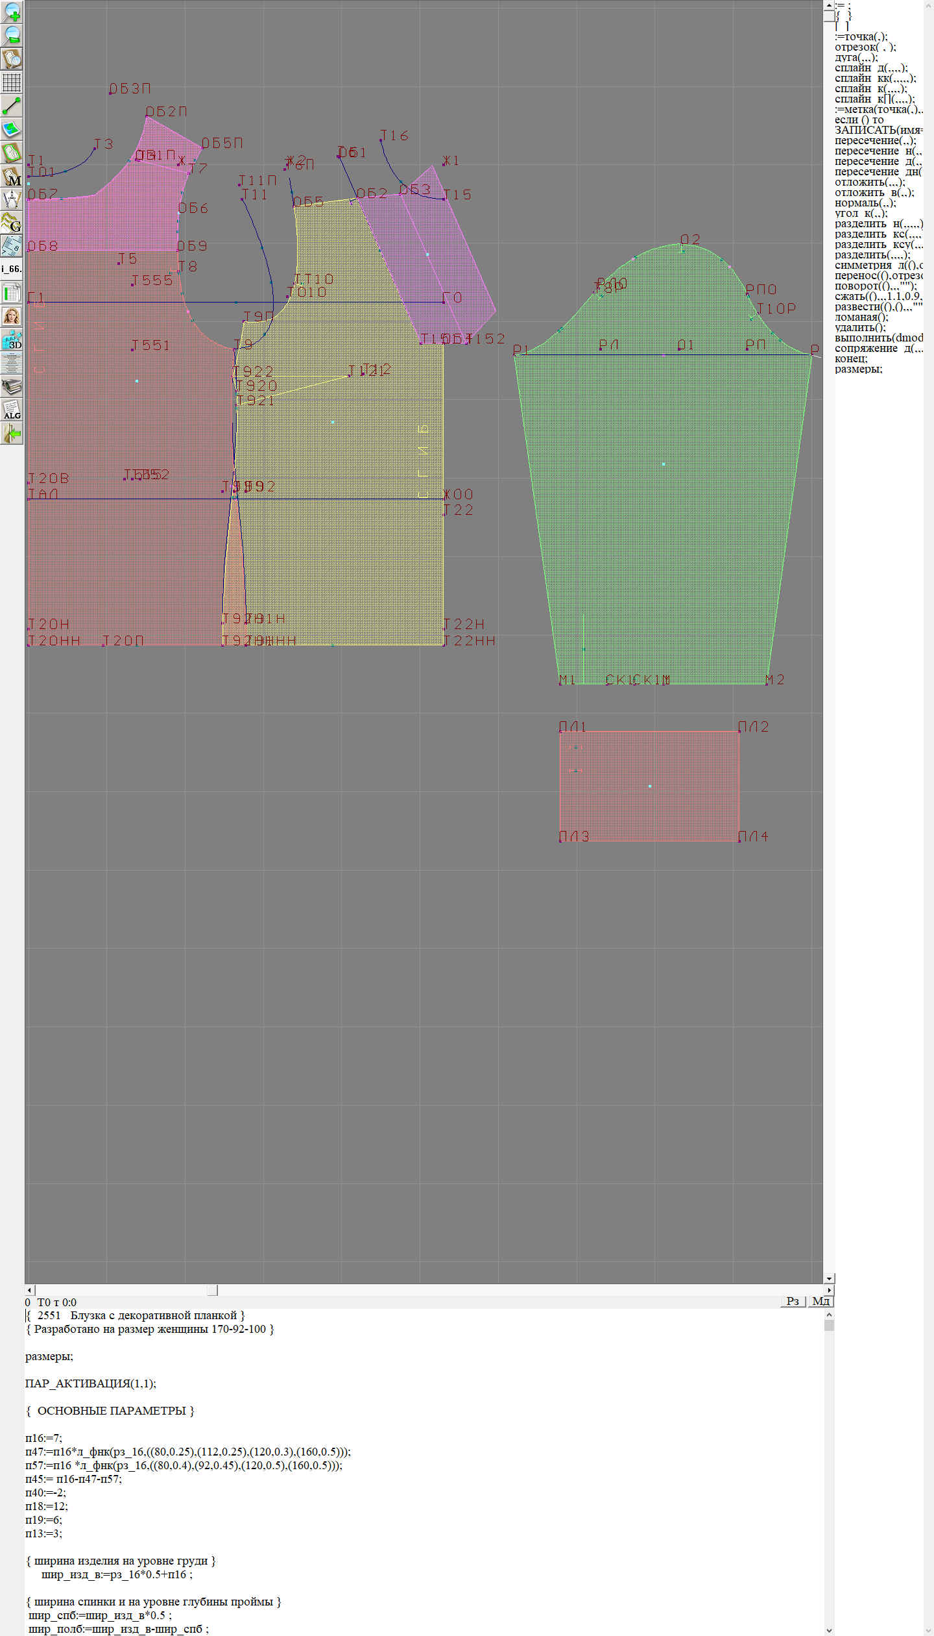Select 'поворот' operator from the command list
934x1636 pixels.
coord(875,286)
